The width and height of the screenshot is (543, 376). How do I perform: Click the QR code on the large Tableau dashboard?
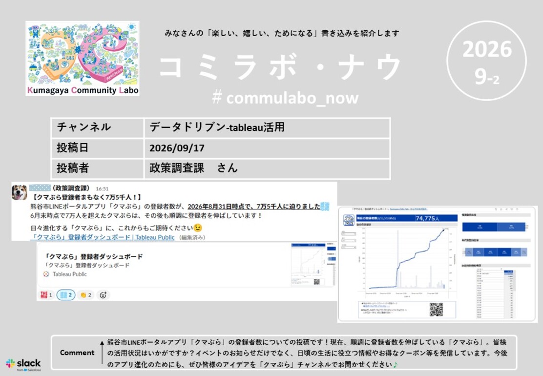pos(436,310)
